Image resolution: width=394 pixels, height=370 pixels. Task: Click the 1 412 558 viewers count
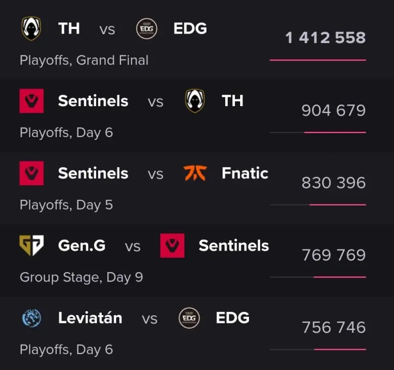pos(325,38)
